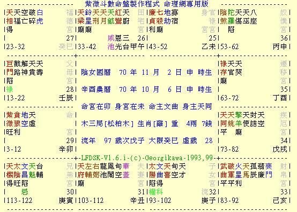The image size is (297, 212).
Task: Click stem-branch 丙申
Action: click(280, 46)
